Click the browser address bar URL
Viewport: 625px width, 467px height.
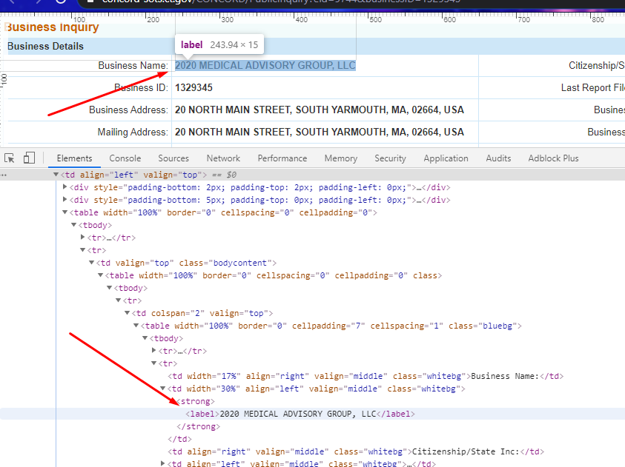pos(281,1)
